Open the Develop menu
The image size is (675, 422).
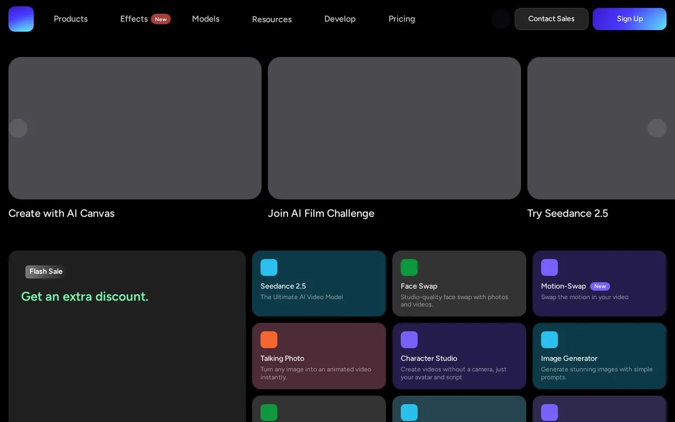[340, 19]
